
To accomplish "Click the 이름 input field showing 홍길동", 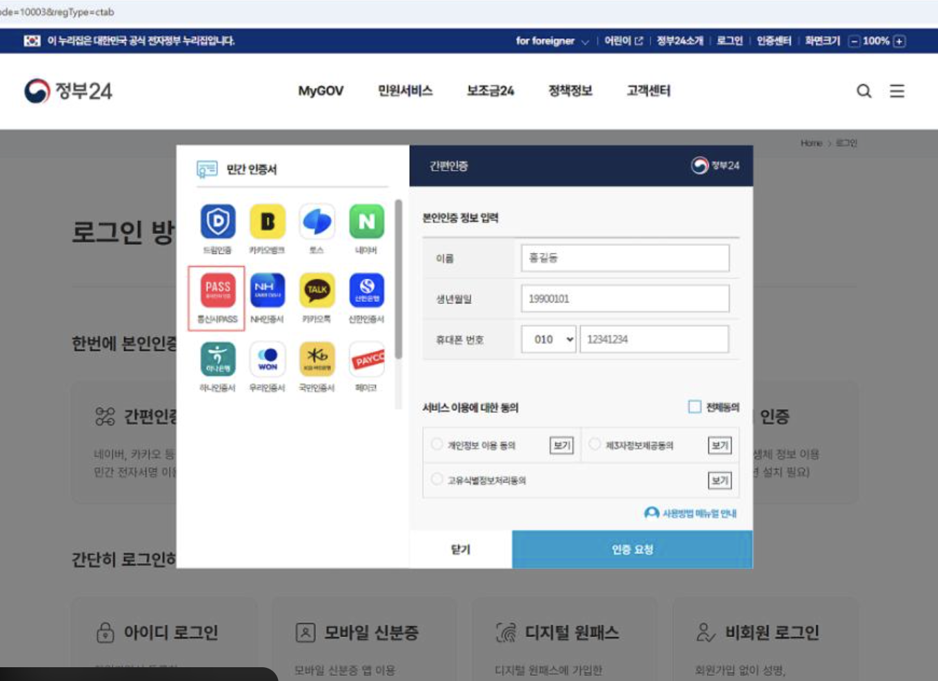I will [624, 258].
